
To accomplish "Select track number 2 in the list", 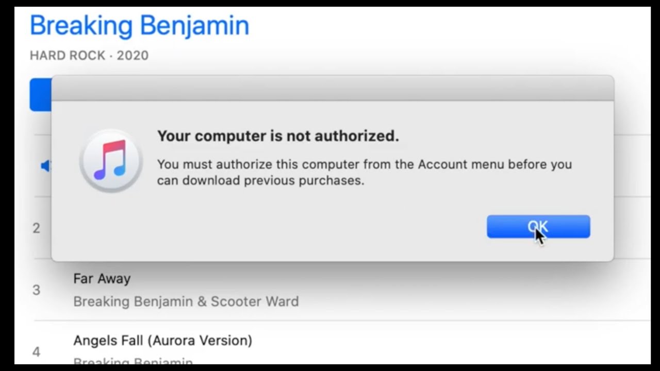I will pos(36,228).
